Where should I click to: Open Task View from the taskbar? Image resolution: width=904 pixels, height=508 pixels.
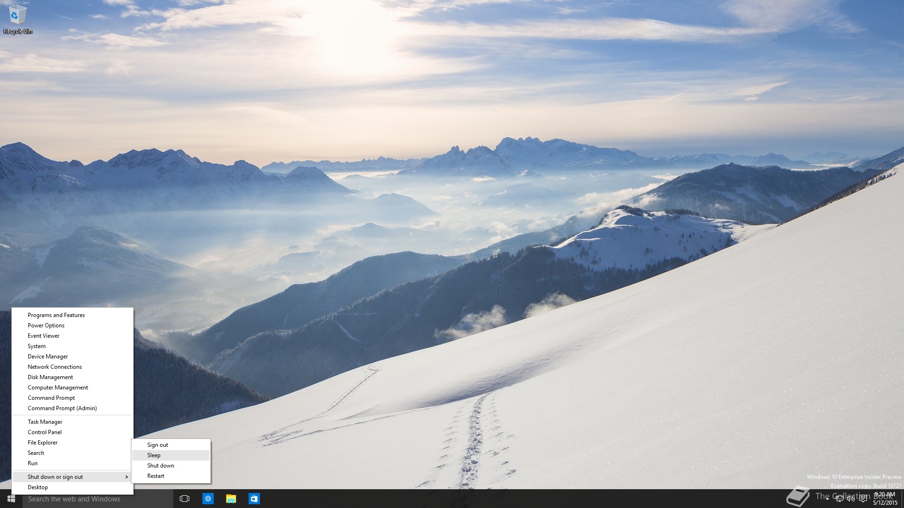[x=185, y=499]
